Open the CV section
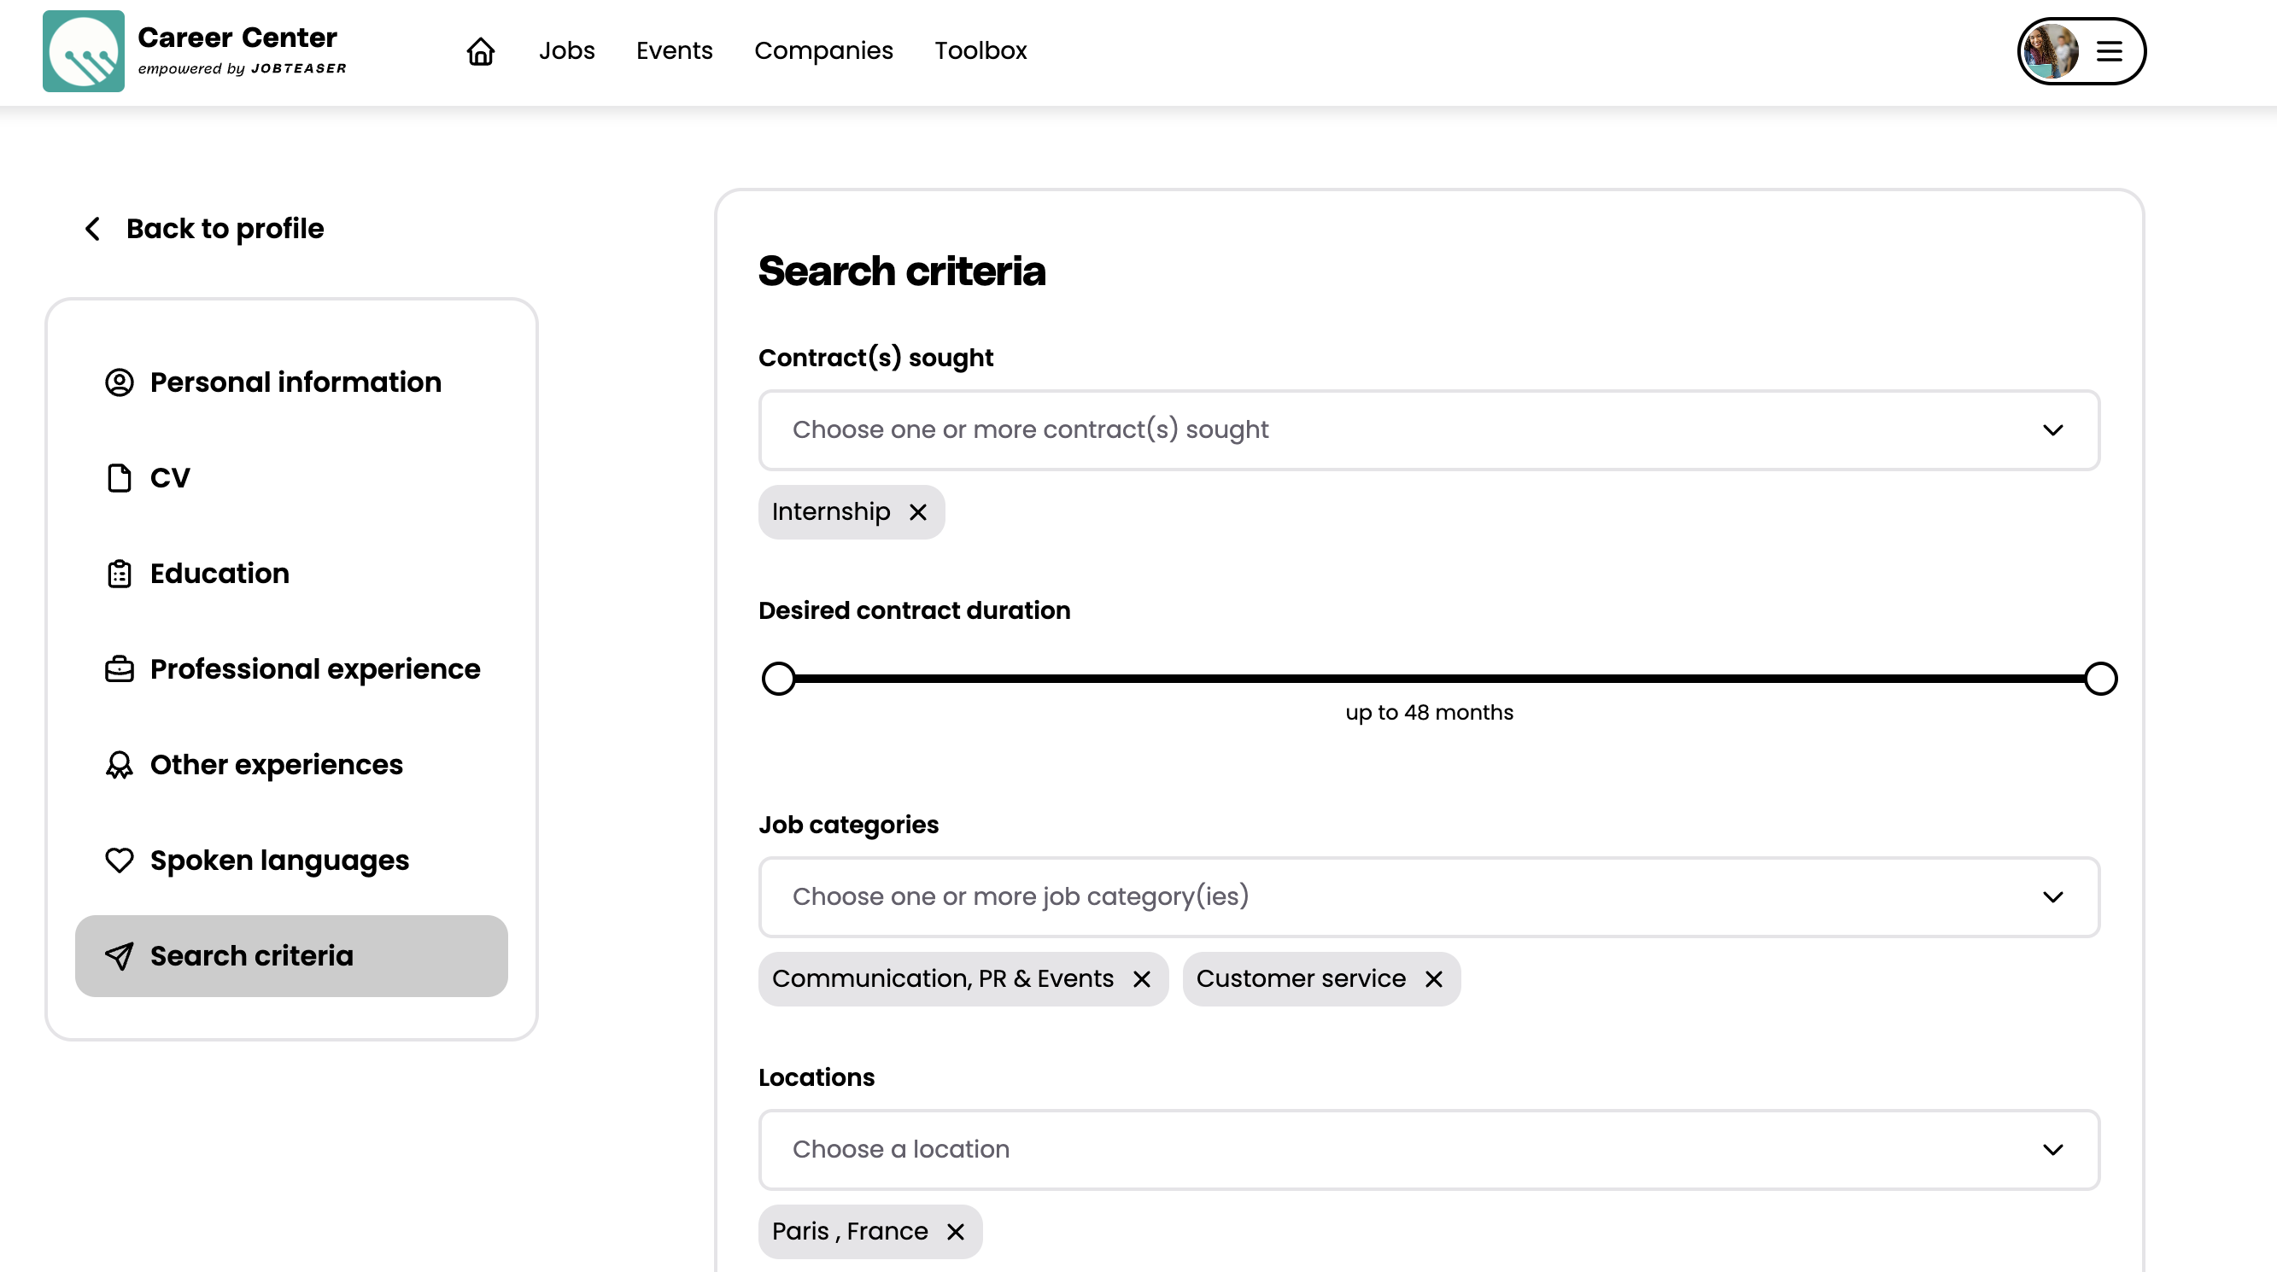 [170, 478]
